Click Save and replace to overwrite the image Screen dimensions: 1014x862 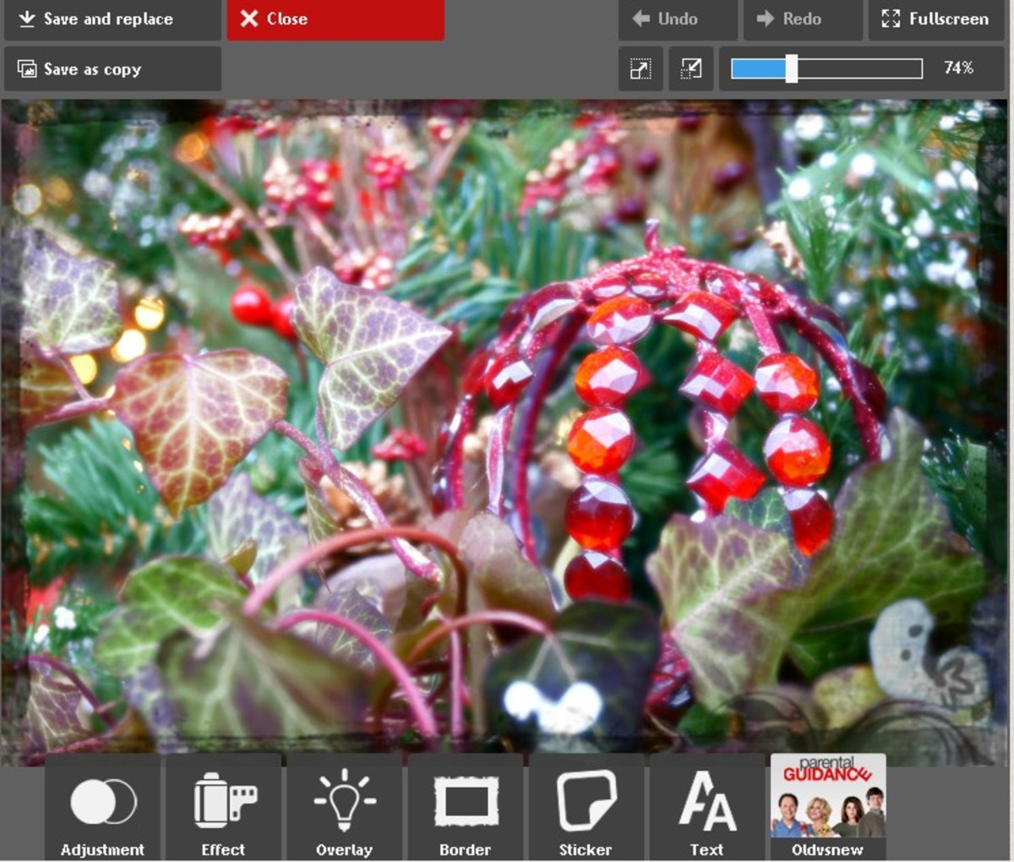click(x=112, y=19)
